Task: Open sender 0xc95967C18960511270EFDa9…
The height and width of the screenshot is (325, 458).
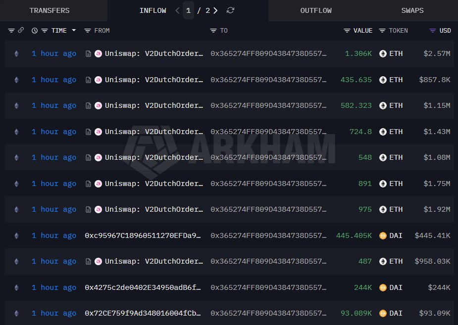Action: (x=143, y=236)
